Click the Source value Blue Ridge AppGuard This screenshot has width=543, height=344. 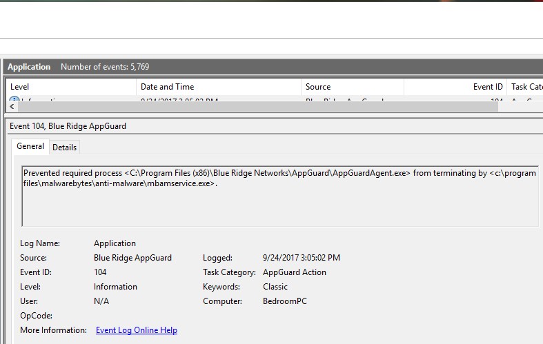point(132,258)
